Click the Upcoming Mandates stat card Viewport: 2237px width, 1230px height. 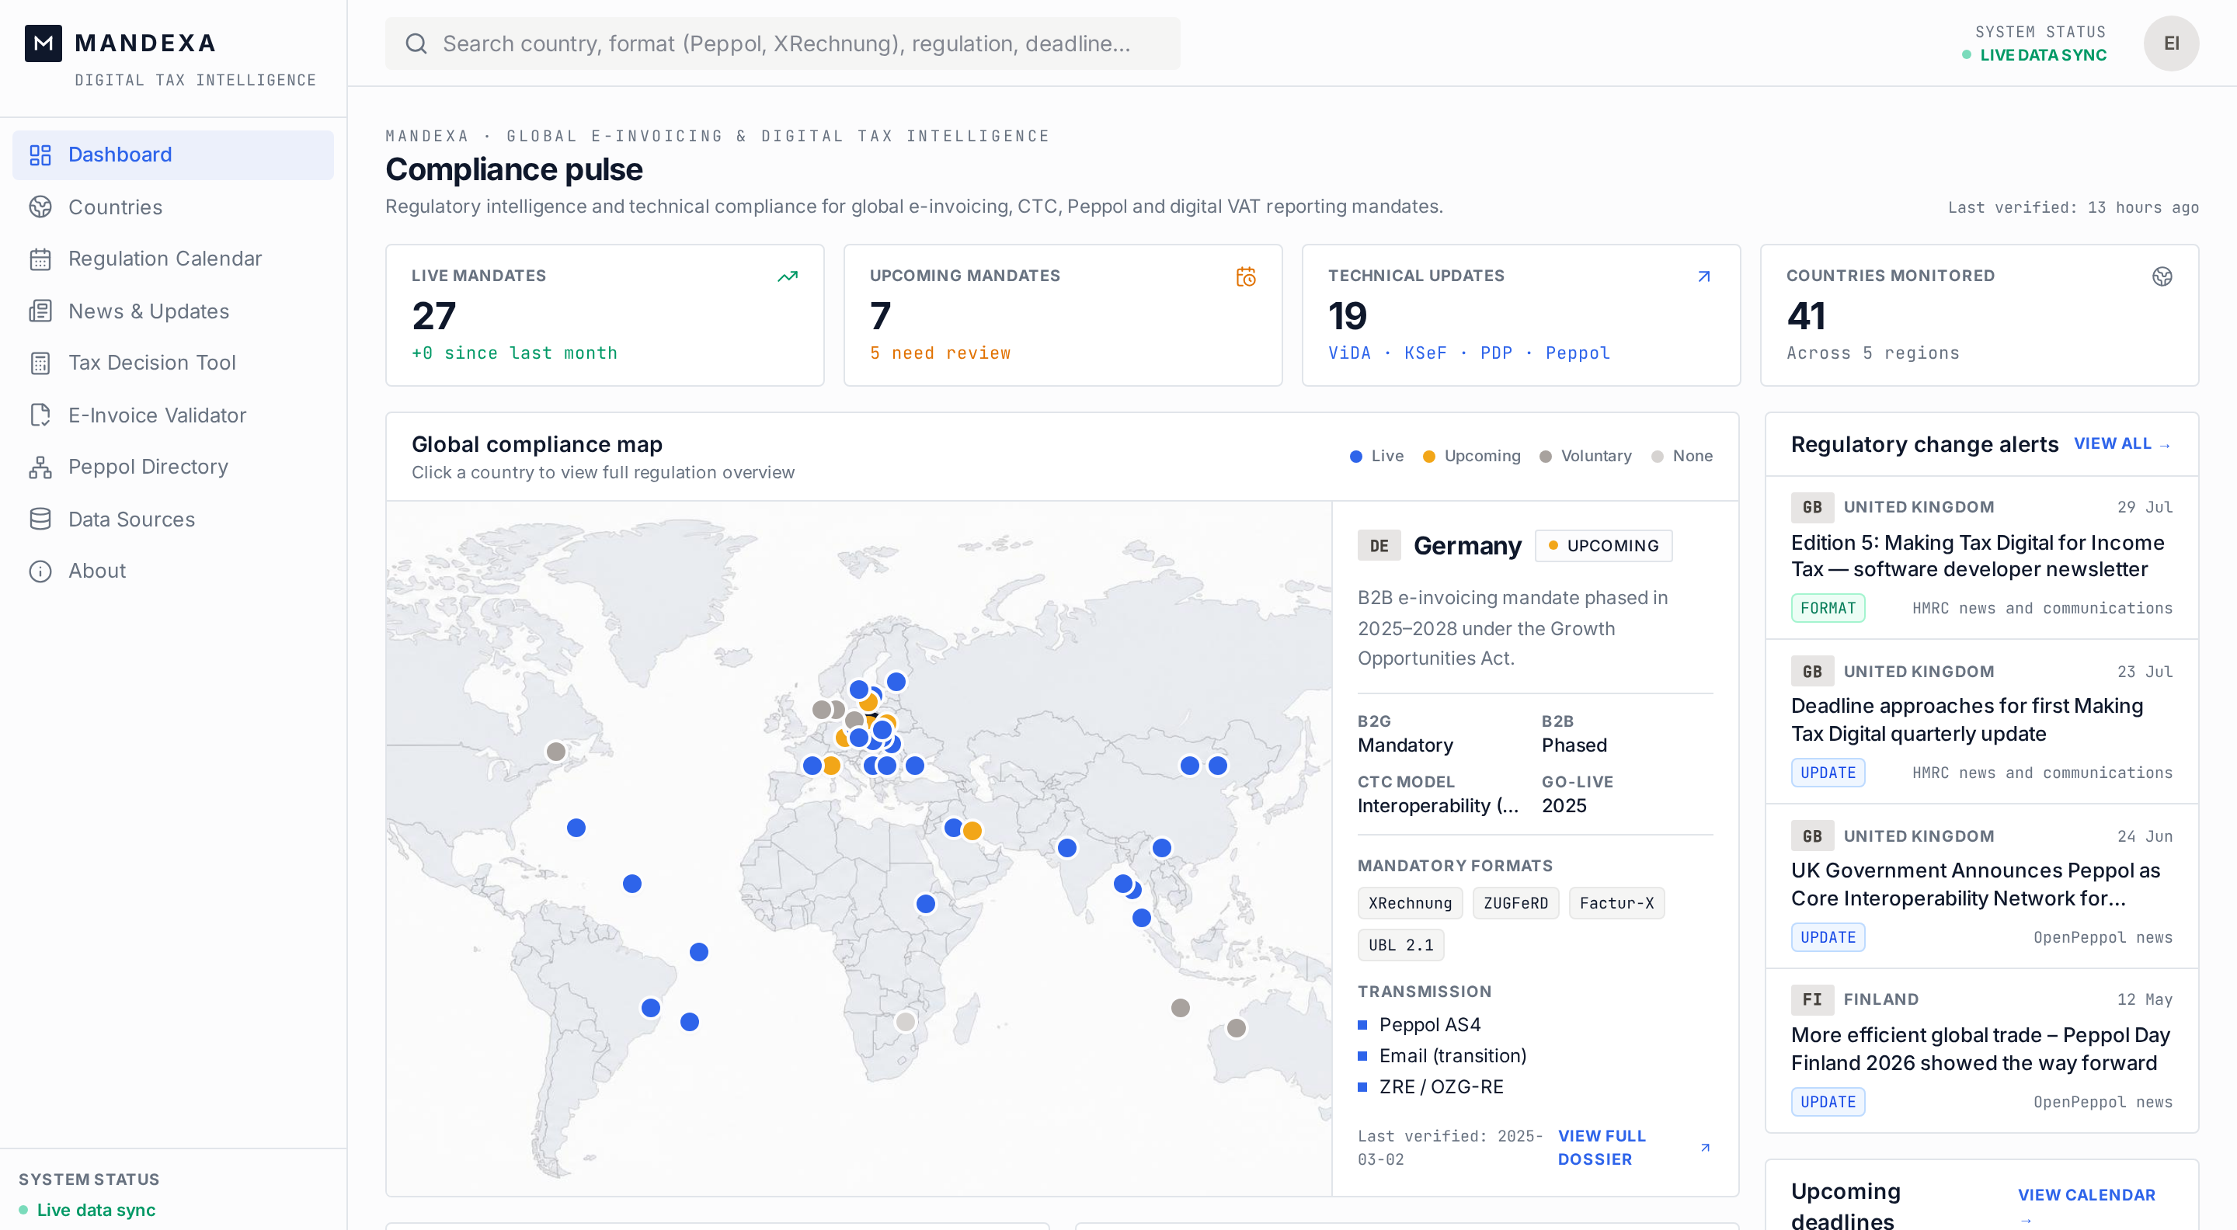[x=1063, y=315]
